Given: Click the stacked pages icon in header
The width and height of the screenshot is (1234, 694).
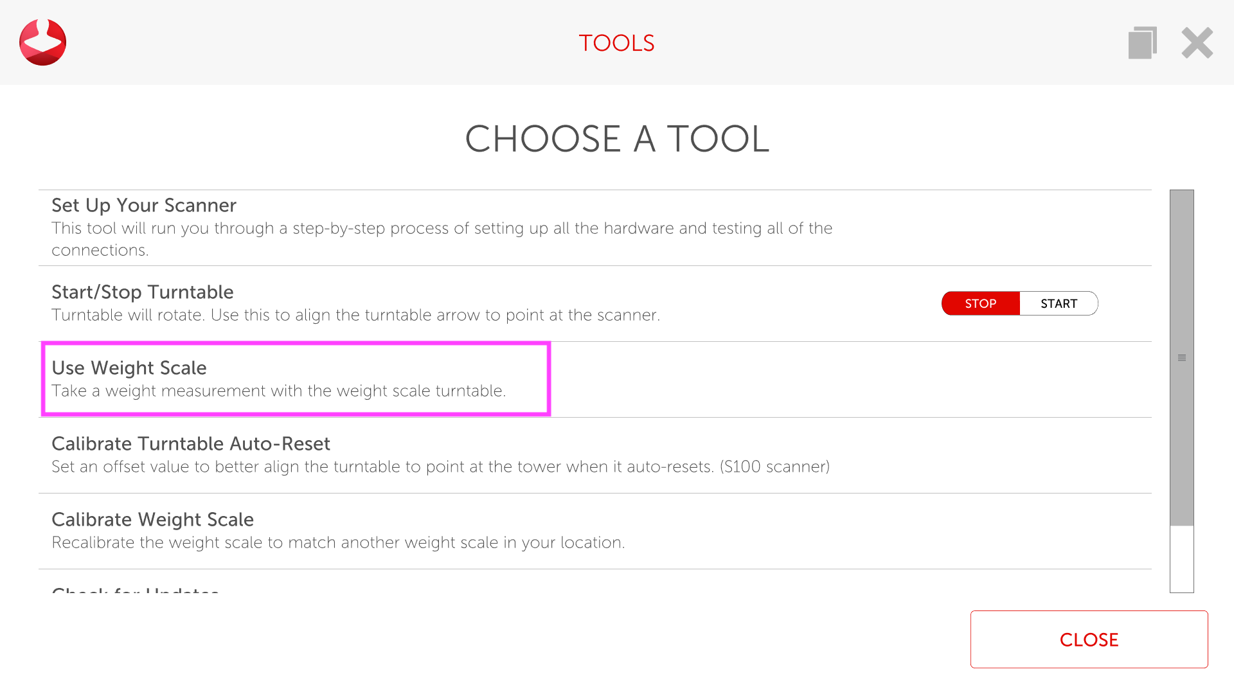Looking at the screenshot, I should pyautogui.click(x=1142, y=43).
